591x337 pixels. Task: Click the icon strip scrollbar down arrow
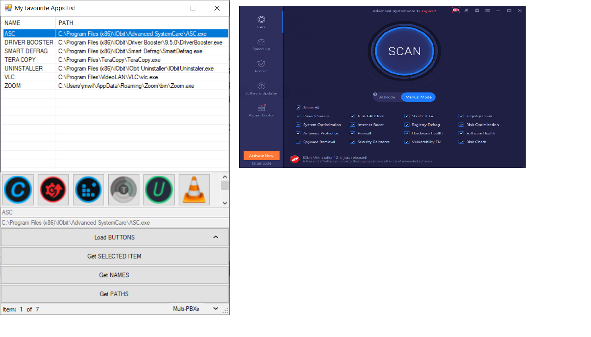click(225, 203)
